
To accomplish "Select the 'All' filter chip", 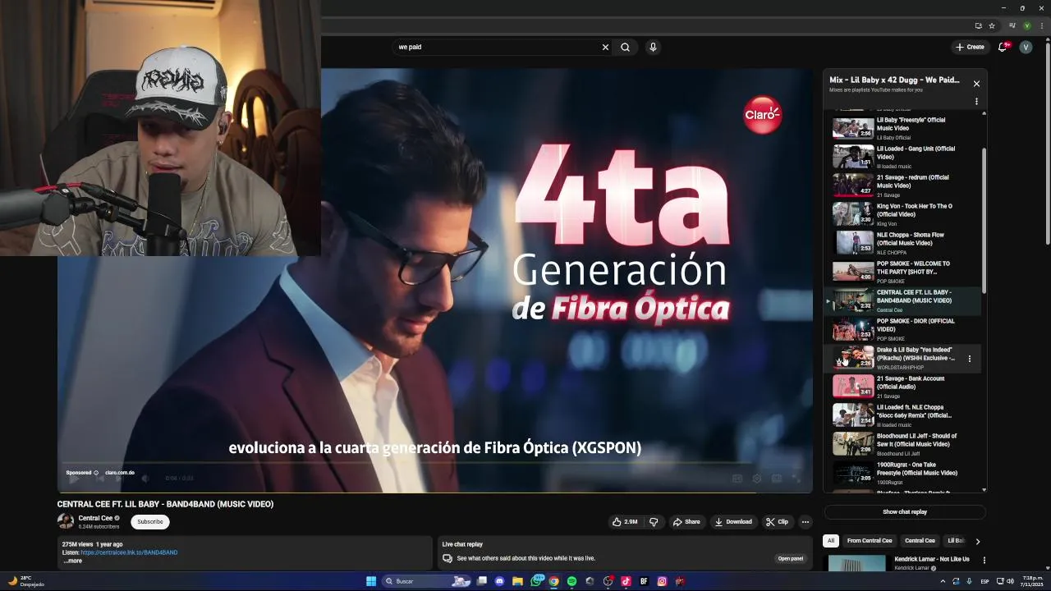I will coord(831,541).
